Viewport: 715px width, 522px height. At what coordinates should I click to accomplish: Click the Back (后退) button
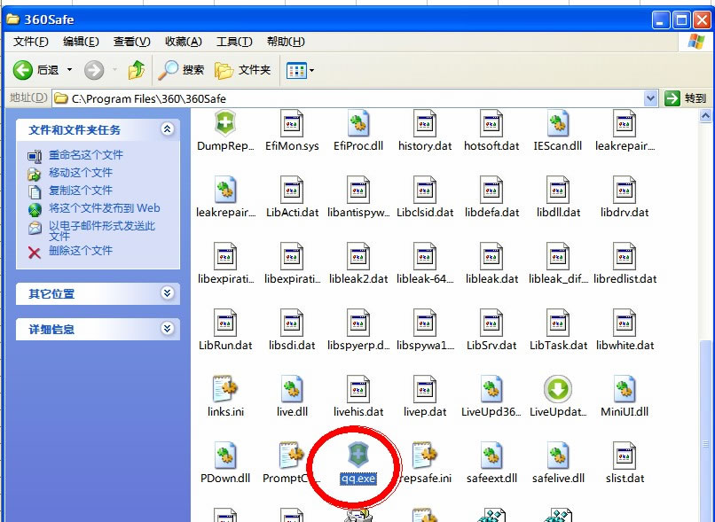(35, 70)
